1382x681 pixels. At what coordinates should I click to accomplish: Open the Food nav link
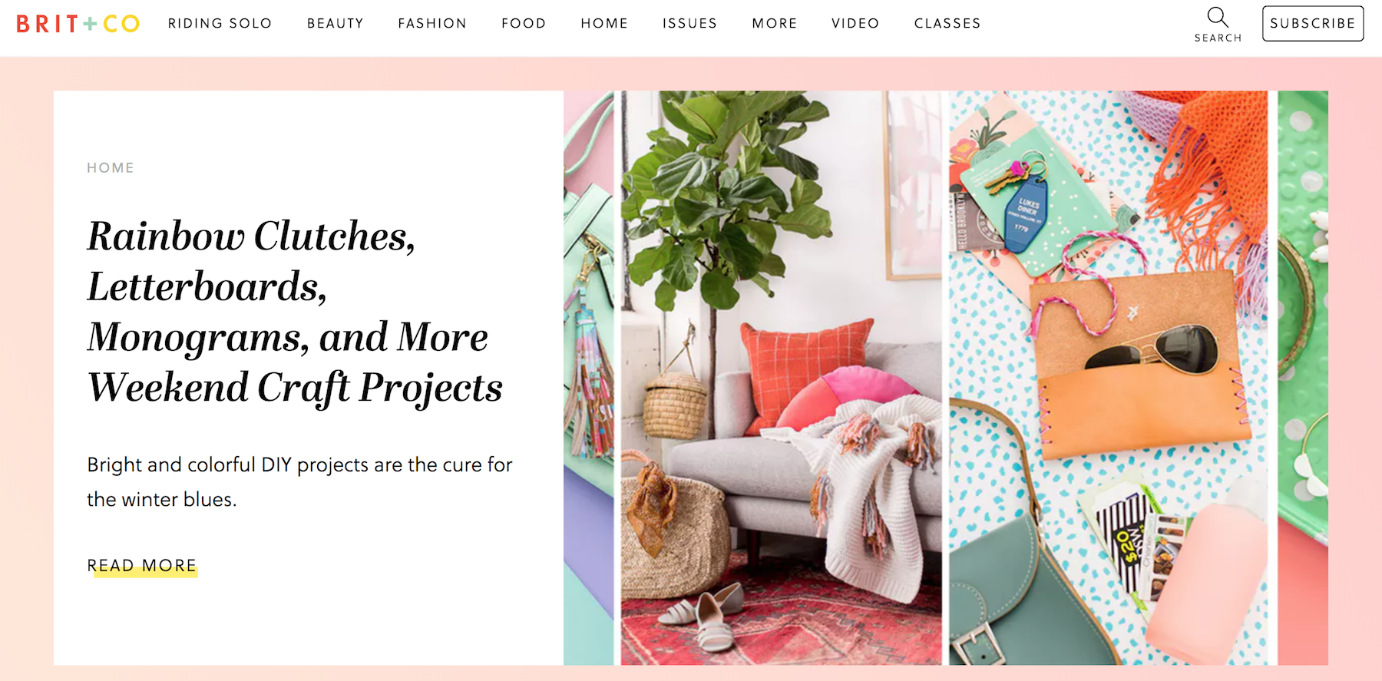(524, 24)
